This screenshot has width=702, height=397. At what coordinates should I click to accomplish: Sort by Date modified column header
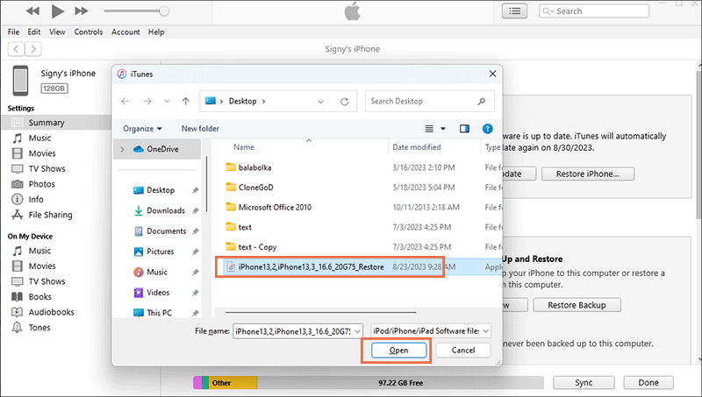(x=416, y=147)
